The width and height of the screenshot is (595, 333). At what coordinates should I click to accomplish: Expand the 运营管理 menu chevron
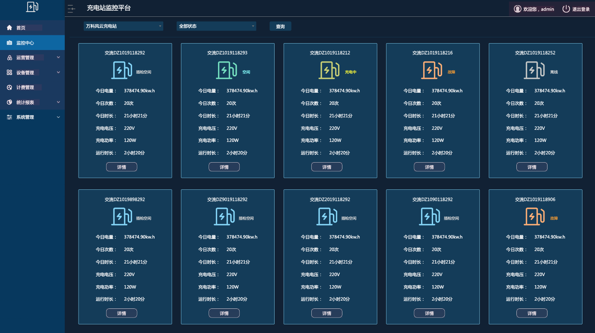[58, 58]
